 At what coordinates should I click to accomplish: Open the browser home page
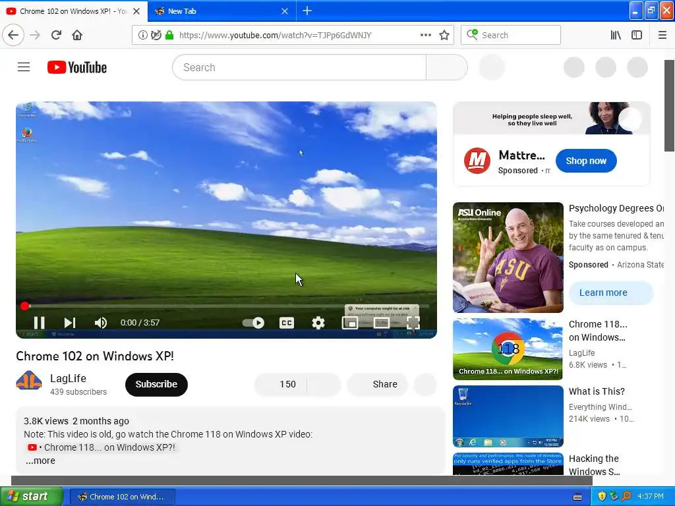pos(77,35)
